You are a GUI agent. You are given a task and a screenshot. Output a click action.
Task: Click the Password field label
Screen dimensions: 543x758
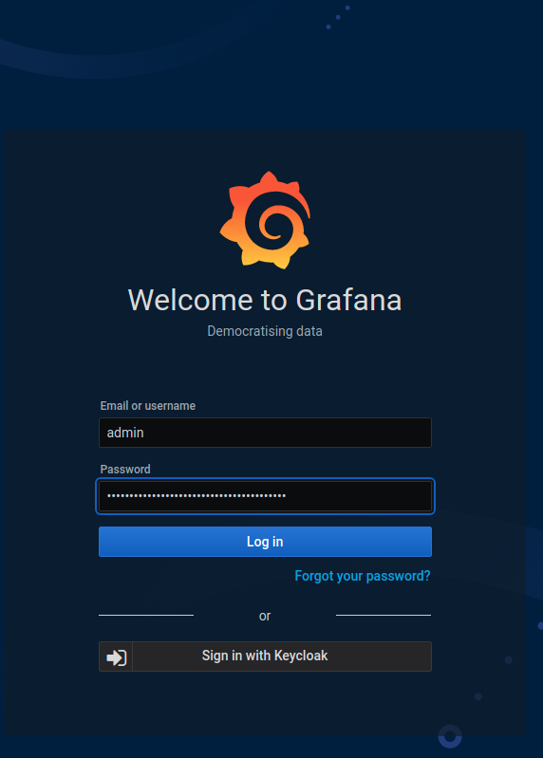pyautogui.click(x=125, y=469)
